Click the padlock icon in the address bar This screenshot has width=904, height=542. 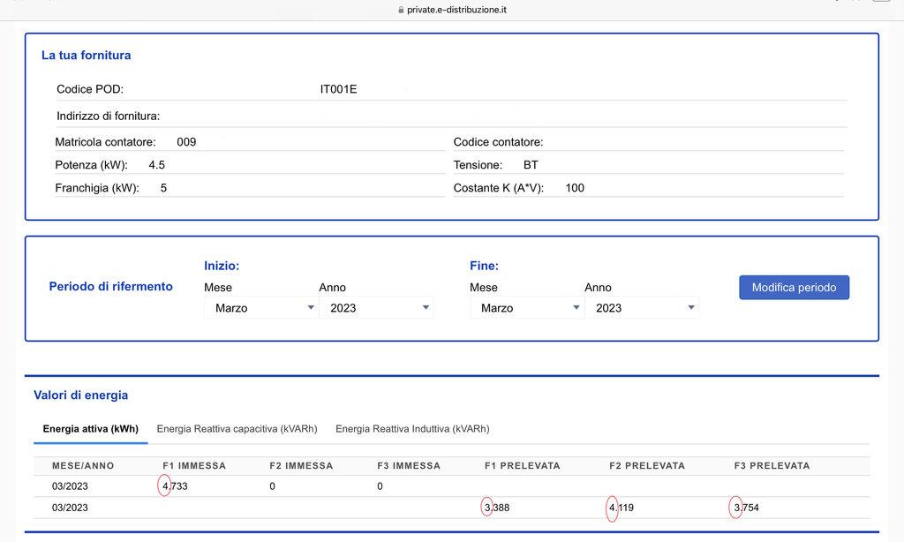pyautogui.click(x=400, y=10)
